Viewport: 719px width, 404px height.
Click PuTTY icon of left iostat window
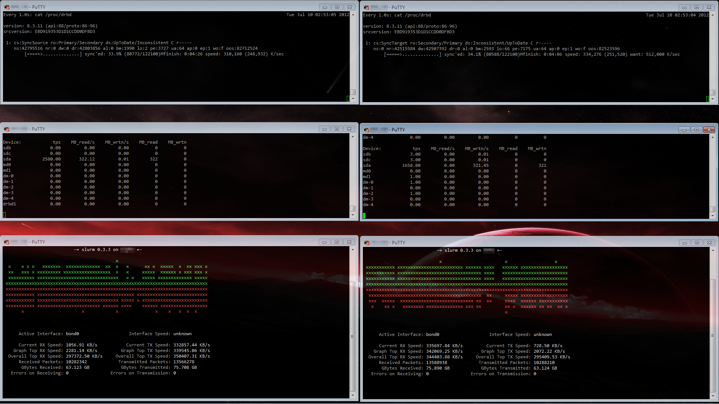point(6,129)
